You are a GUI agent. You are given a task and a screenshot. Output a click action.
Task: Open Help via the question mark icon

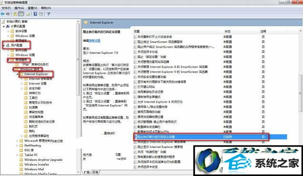(x=36, y=14)
